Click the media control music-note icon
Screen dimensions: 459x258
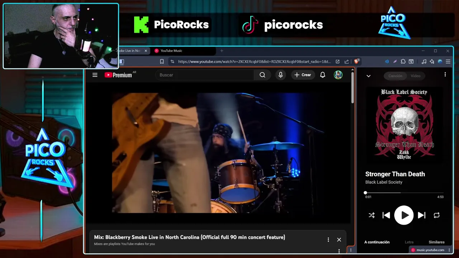pos(424,62)
